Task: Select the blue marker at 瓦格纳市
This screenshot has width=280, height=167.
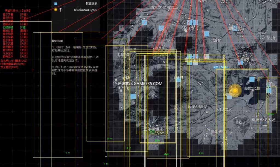Action: [x=241, y=63]
